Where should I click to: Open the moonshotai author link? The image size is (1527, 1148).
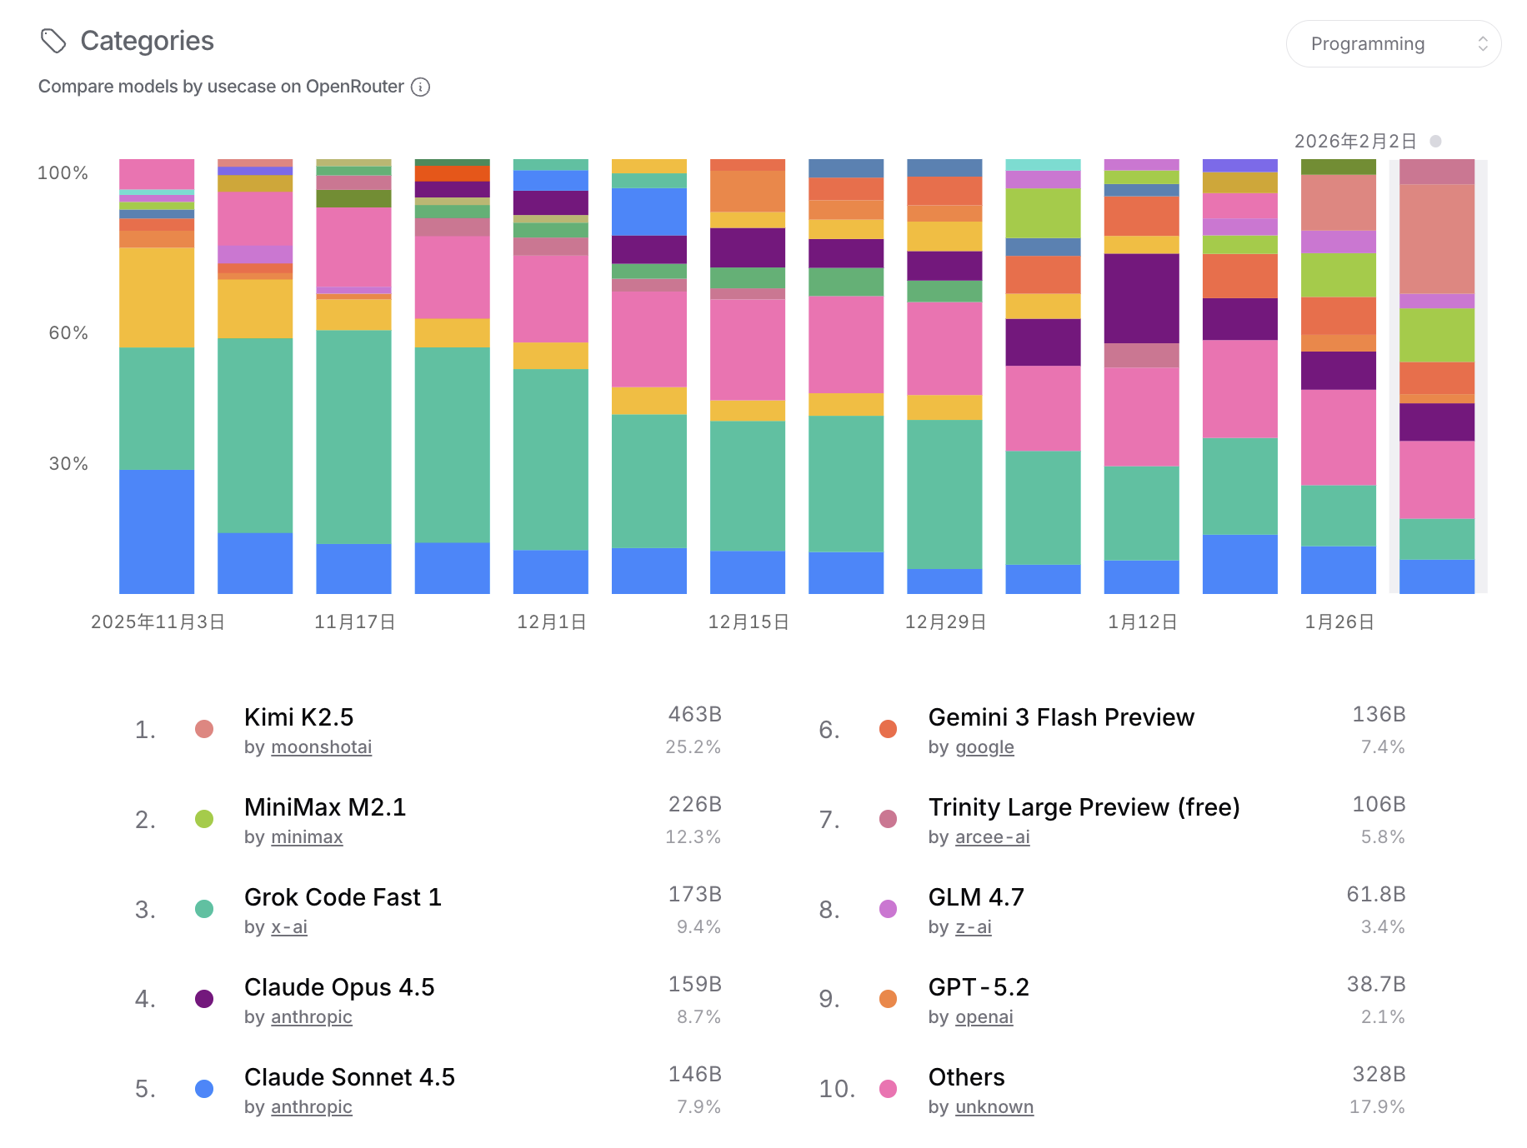321,747
